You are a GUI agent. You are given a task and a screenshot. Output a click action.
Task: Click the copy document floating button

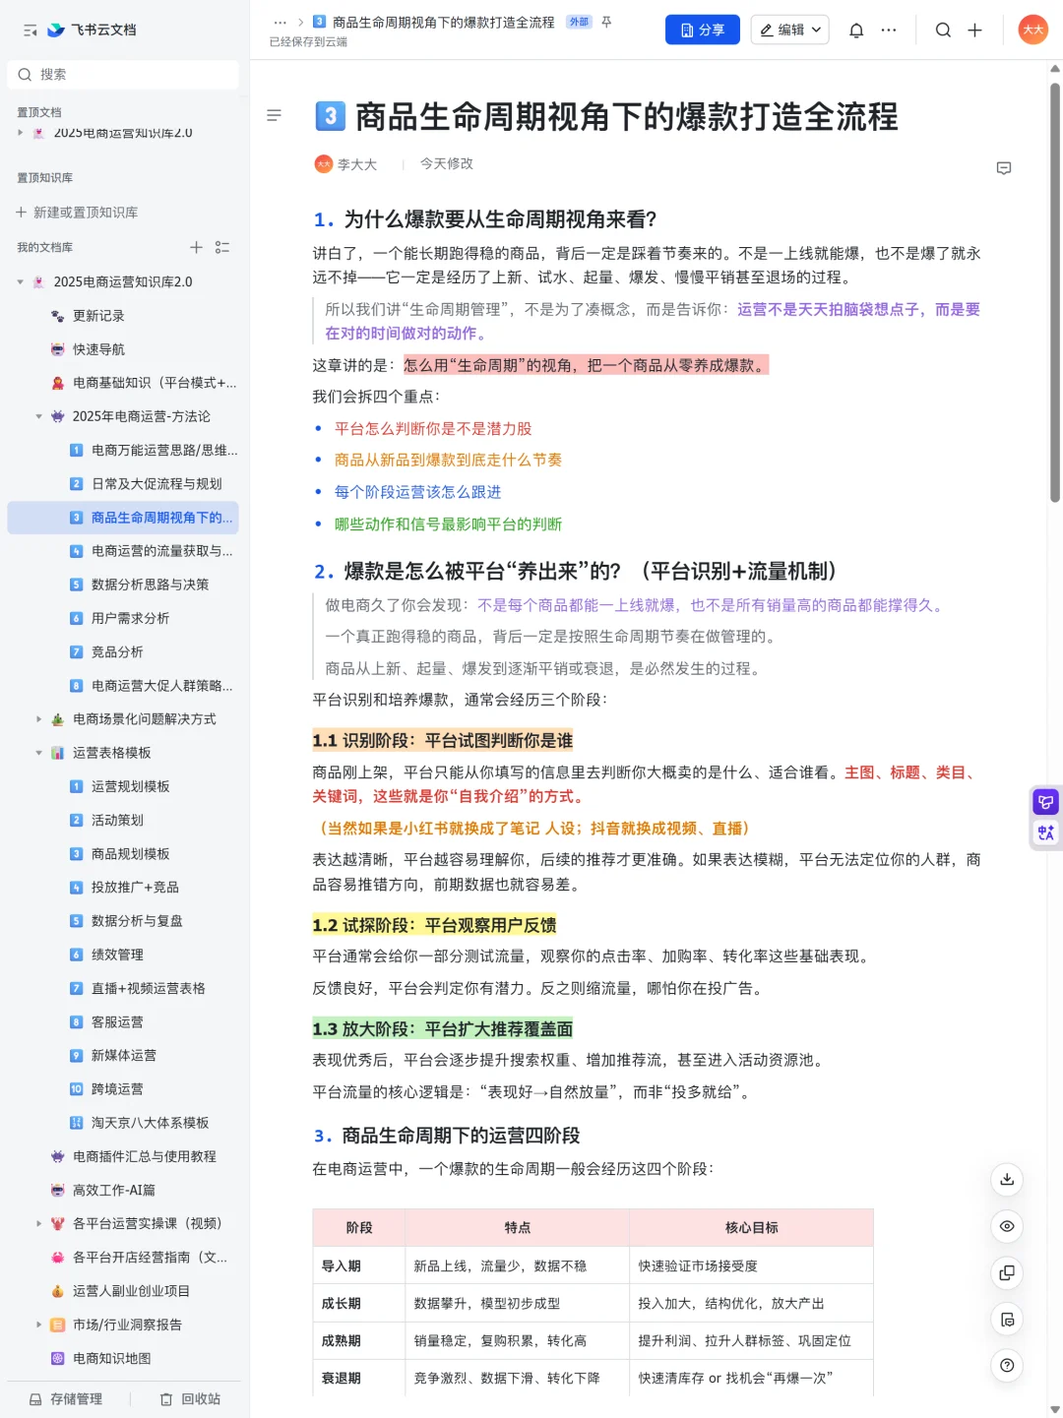[x=1007, y=1272]
